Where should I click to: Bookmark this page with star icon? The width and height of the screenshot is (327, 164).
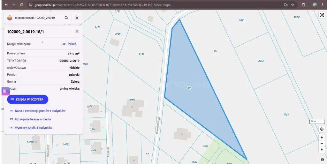click(x=293, y=5)
